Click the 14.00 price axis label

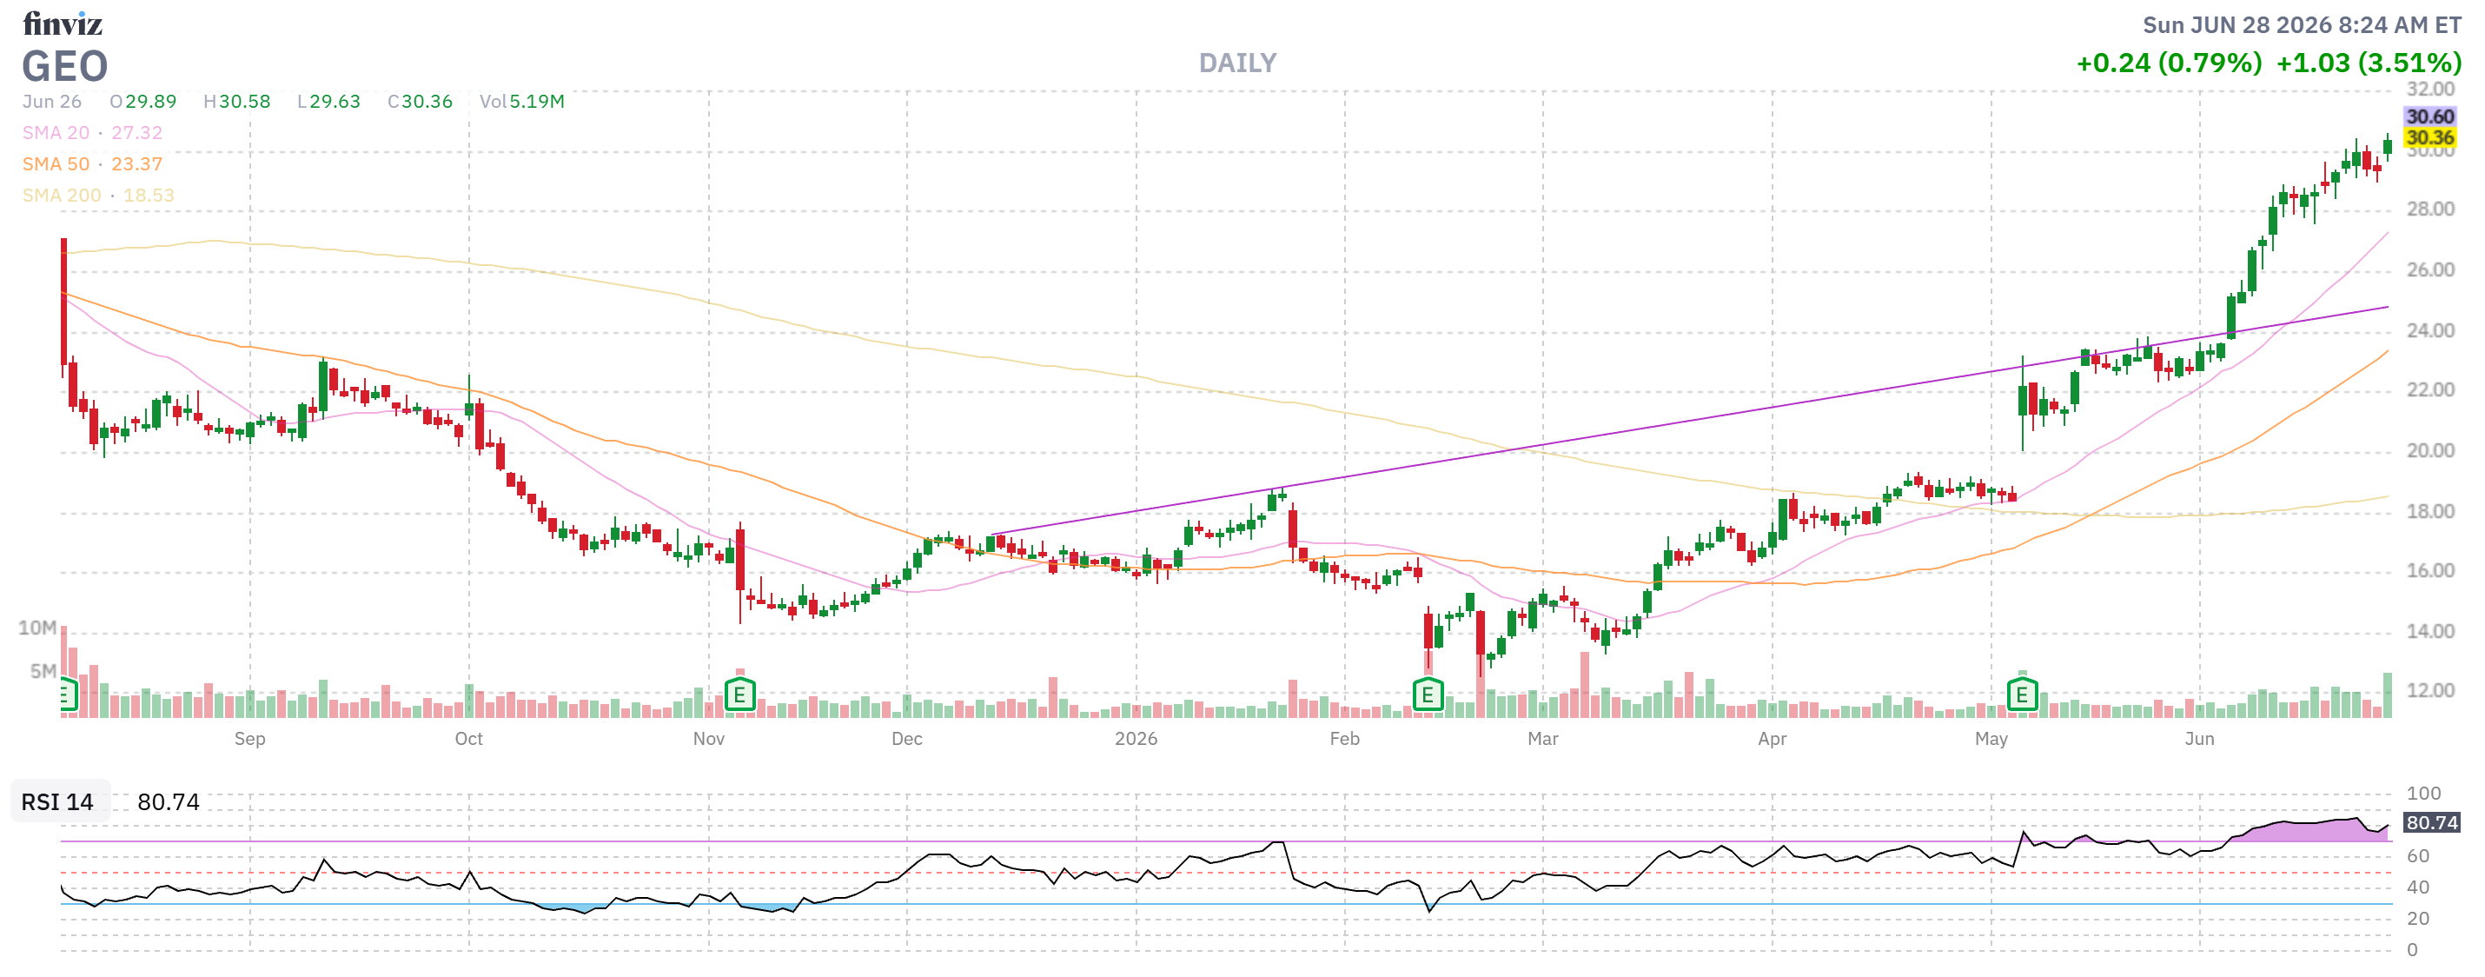tap(2430, 631)
